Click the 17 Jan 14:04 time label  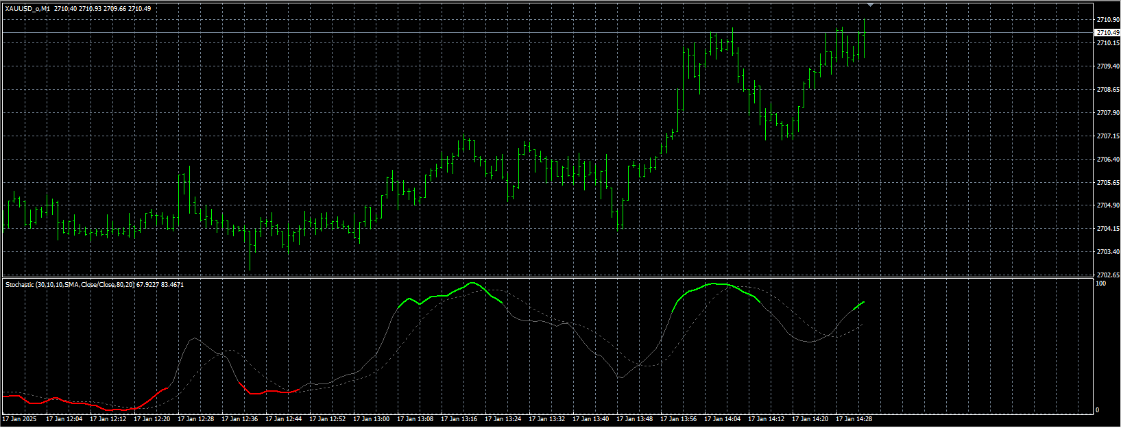click(x=722, y=418)
